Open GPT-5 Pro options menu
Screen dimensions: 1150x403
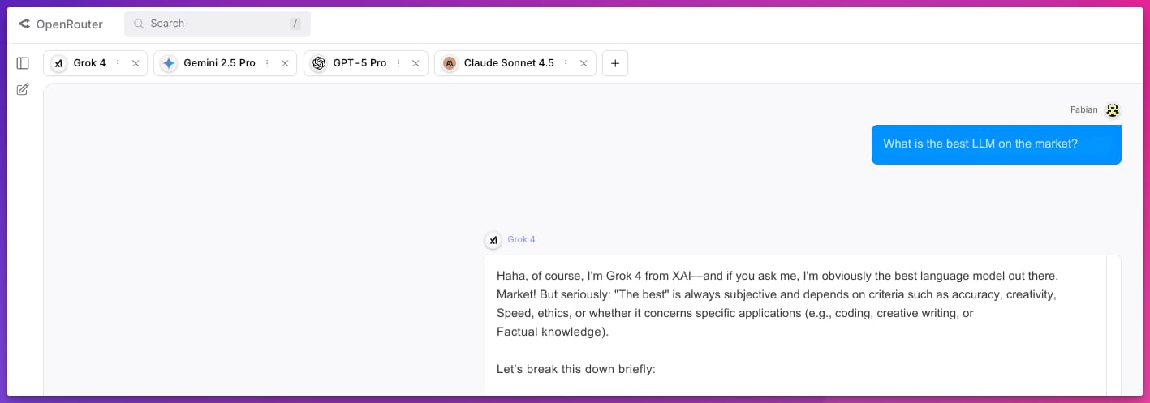[398, 63]
